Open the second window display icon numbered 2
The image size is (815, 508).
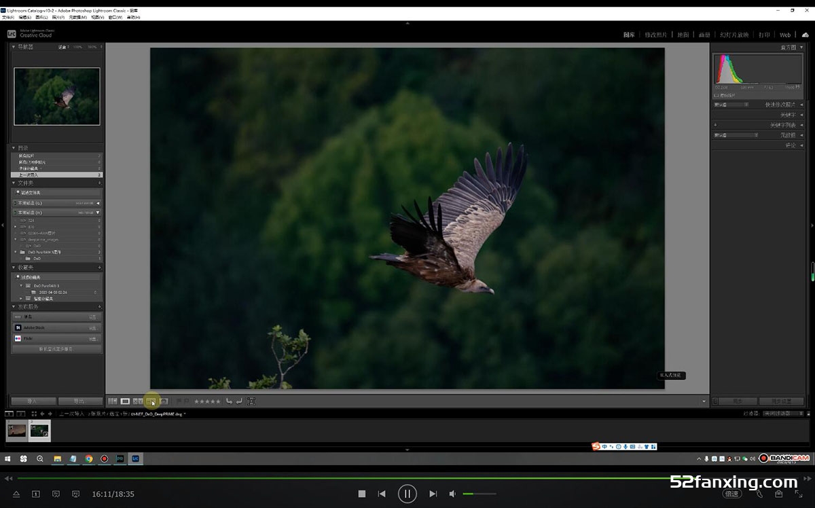tap(21, 414)
